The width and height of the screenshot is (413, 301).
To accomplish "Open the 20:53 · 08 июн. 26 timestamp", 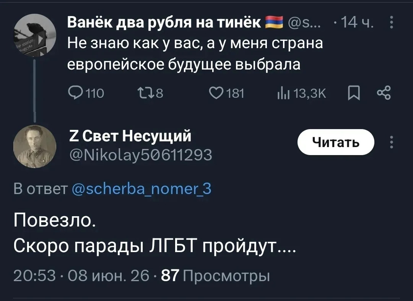I will pyautogui.click(x=81, y=276).
